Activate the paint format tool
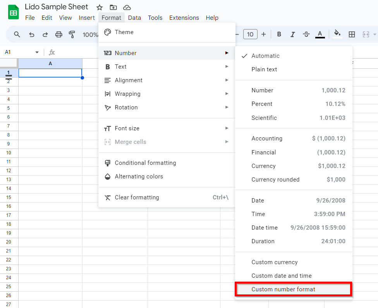Screen dimensions: 378x308 pyautogui.click(x=72, y=35)
